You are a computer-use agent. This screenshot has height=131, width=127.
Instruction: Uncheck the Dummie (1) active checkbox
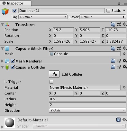point(14,11)
